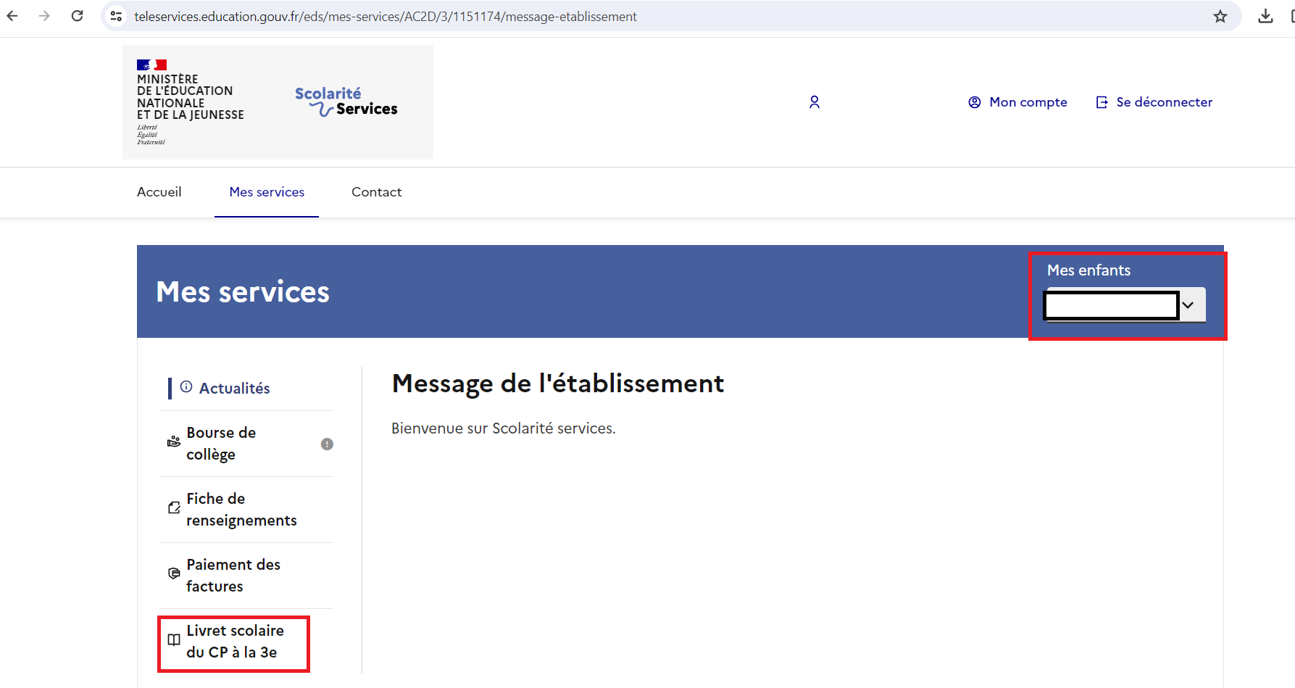Viewport: 1295px width, 688px height.
Task: Click the book icon for Livret scolaire
Action: point(174,640)
